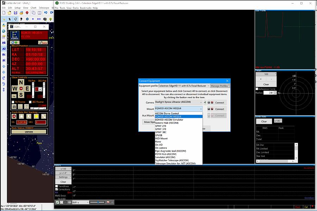
Task: Click the custom track rate comet icon in EQMOD
Action: pyautogui.click(x=44, y=116)
